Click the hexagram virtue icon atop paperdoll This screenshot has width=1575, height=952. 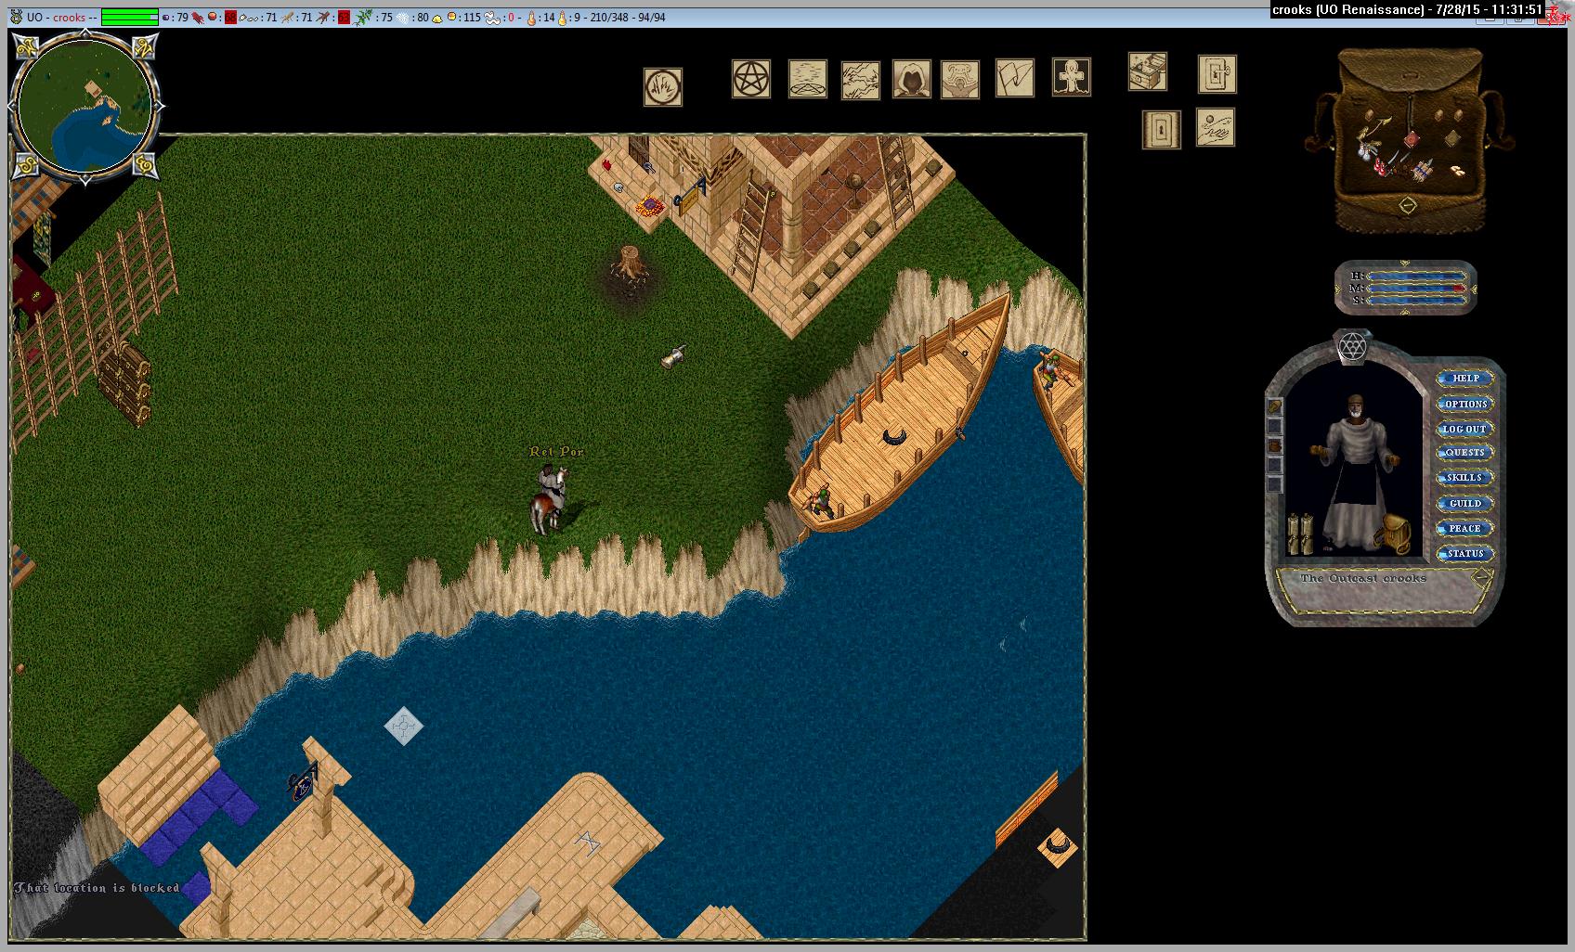tap(1352, 347)
